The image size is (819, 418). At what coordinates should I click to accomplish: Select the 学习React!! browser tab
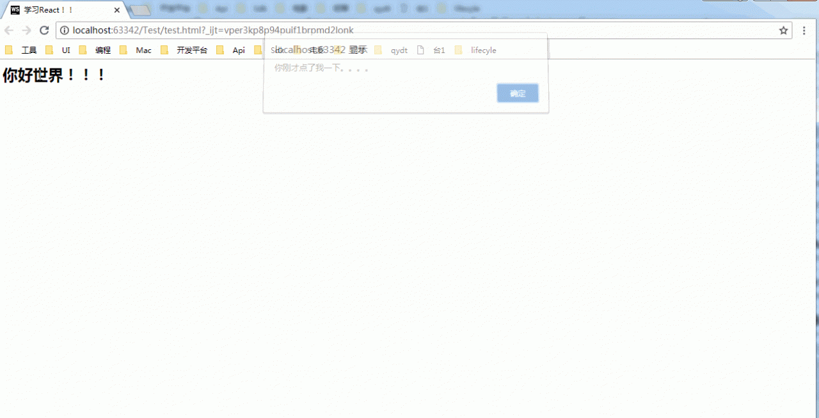(63, 10)
